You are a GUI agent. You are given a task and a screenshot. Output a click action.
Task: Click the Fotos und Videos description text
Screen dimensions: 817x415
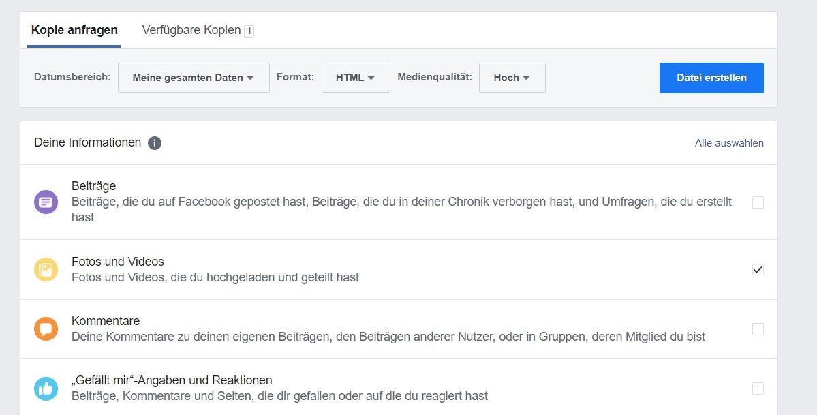coord(215,278)
